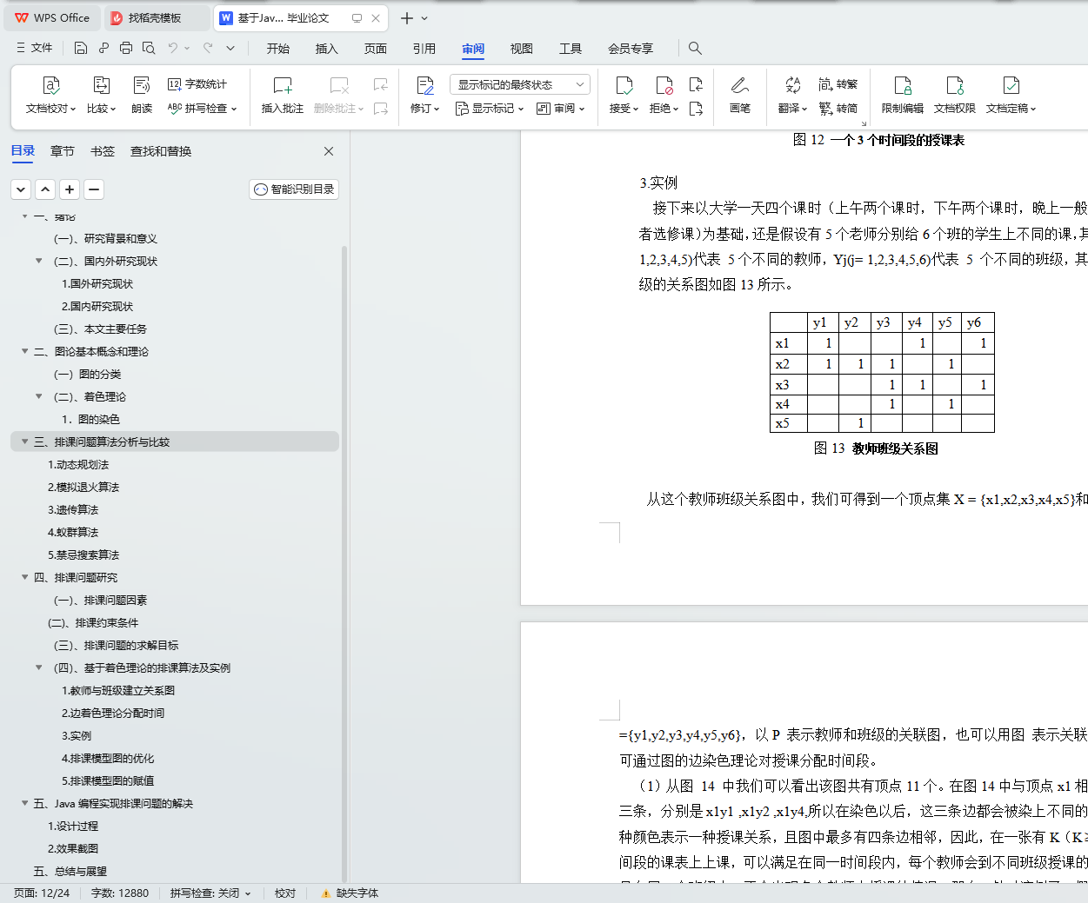The image size is (1088, 903).
Task: Click the 限制编辑 restrict editing icon
Action: (903, 85)
